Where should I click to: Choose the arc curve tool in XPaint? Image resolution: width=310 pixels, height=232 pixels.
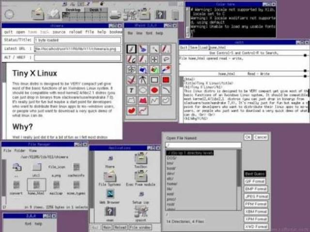166,90
